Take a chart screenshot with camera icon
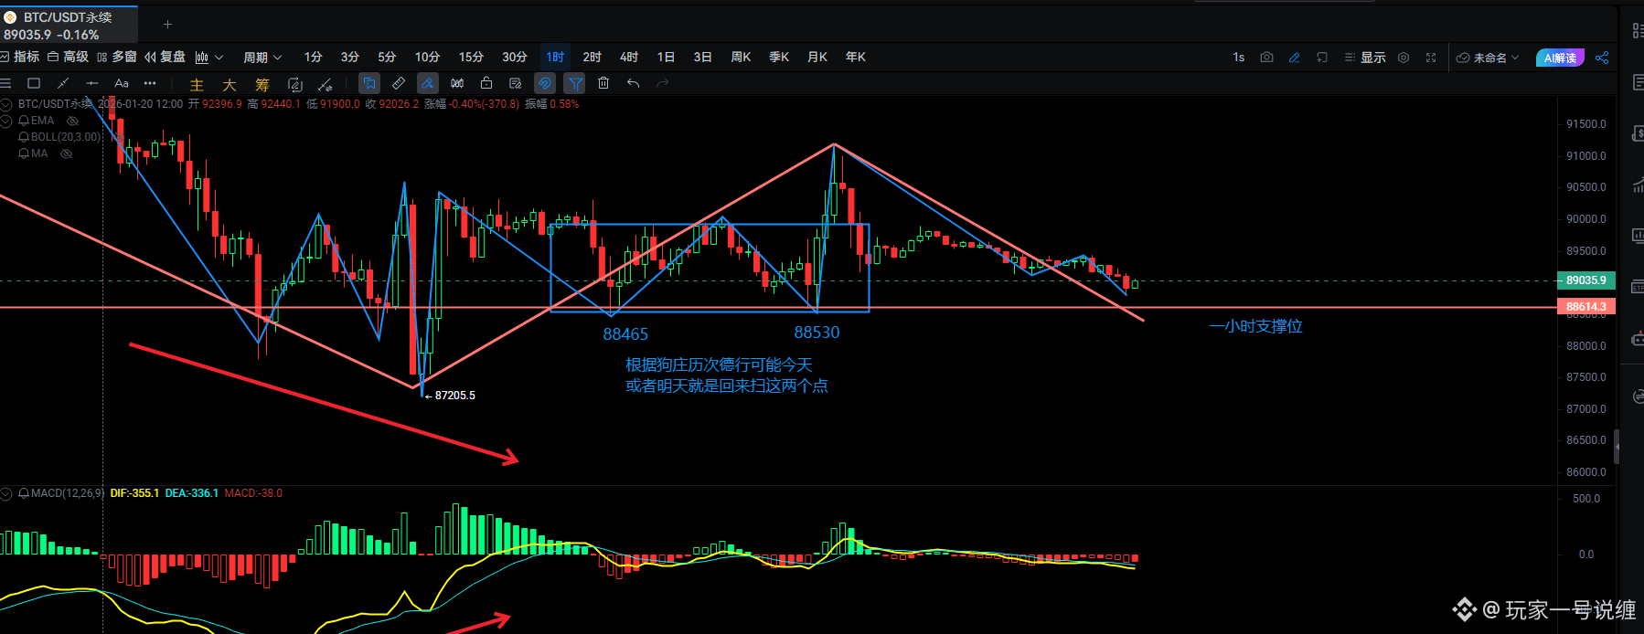Viewport: 1644px width, 634px height. [x=1266, y=57]
